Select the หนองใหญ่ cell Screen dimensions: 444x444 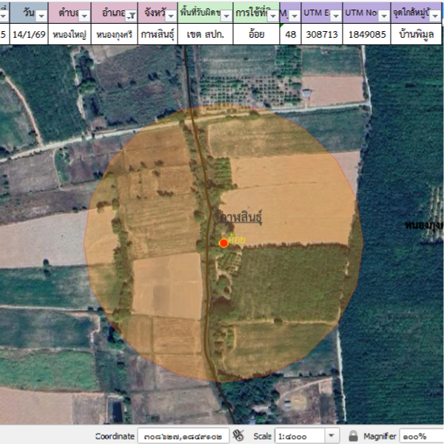(70, 34)
